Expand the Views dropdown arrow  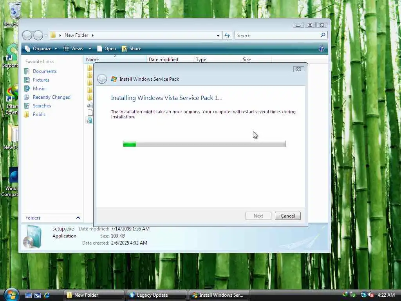coord(90,49)
